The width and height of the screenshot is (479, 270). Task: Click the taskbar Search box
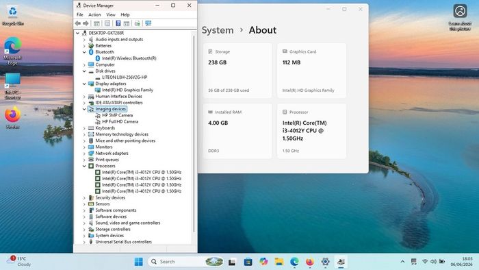[x=185, y=262]
